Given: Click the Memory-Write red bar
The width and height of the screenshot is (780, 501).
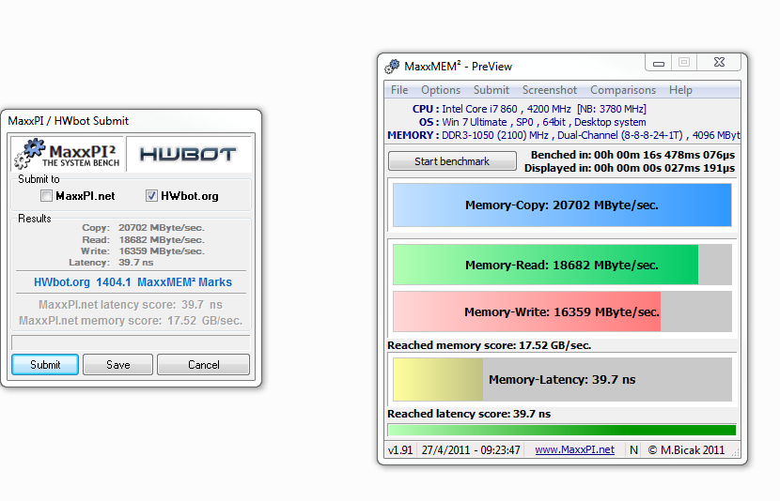Looking at the screenshot, I should (562, 311).
